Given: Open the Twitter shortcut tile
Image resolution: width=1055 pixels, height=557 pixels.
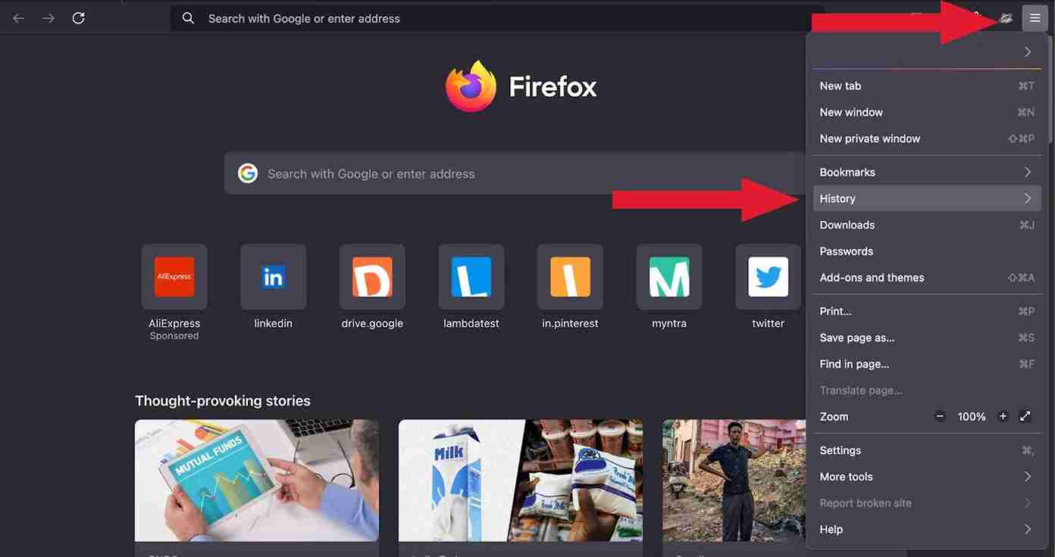Looking at the screenshot, I should 768,277.
